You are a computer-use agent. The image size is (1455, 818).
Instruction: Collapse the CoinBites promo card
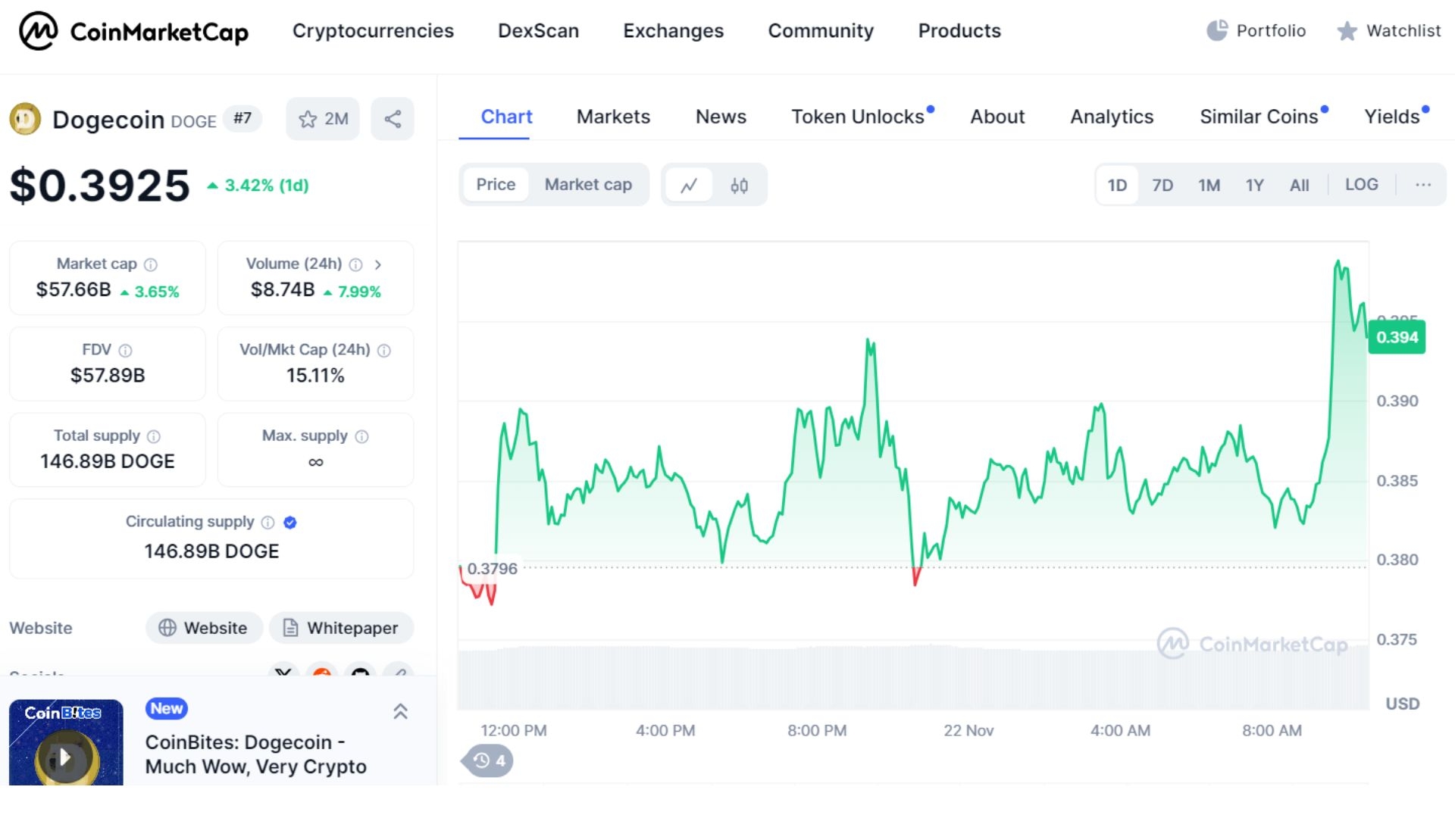point(401,711)
